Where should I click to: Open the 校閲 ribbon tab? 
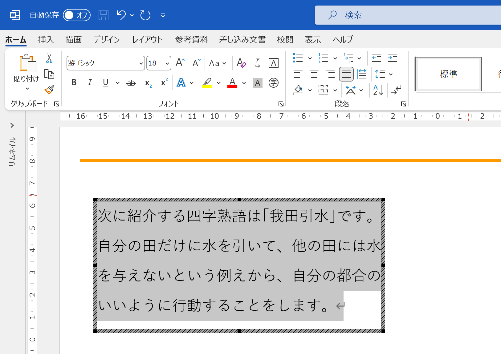285,40
